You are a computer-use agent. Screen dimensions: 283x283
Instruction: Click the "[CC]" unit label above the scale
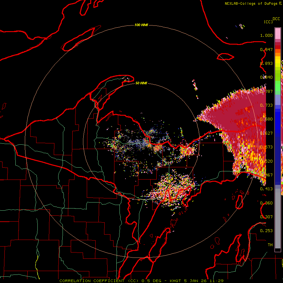[x=268, y=22]
